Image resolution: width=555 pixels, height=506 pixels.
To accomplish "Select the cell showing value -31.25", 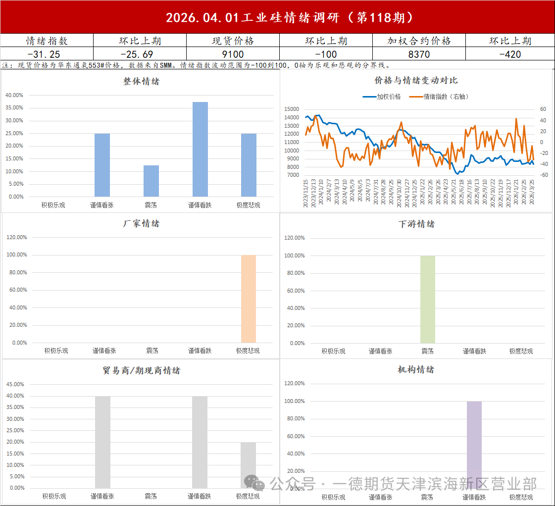I will pos(47,54).
